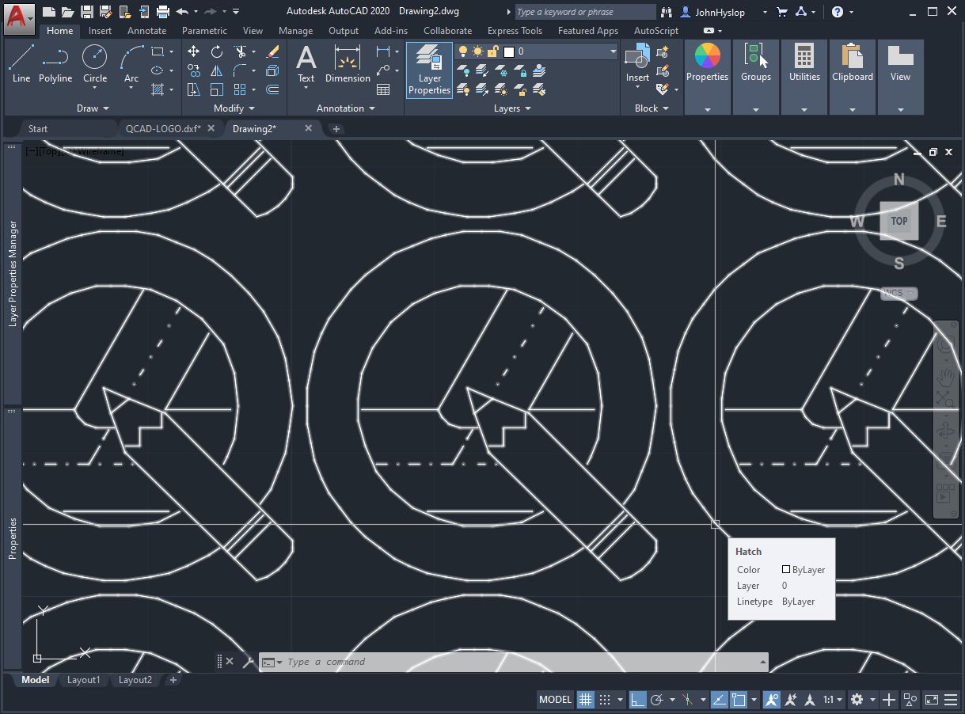Toggle snap mode dotted grid button
This screenshot has width=965, height=714.
point(605,700)
